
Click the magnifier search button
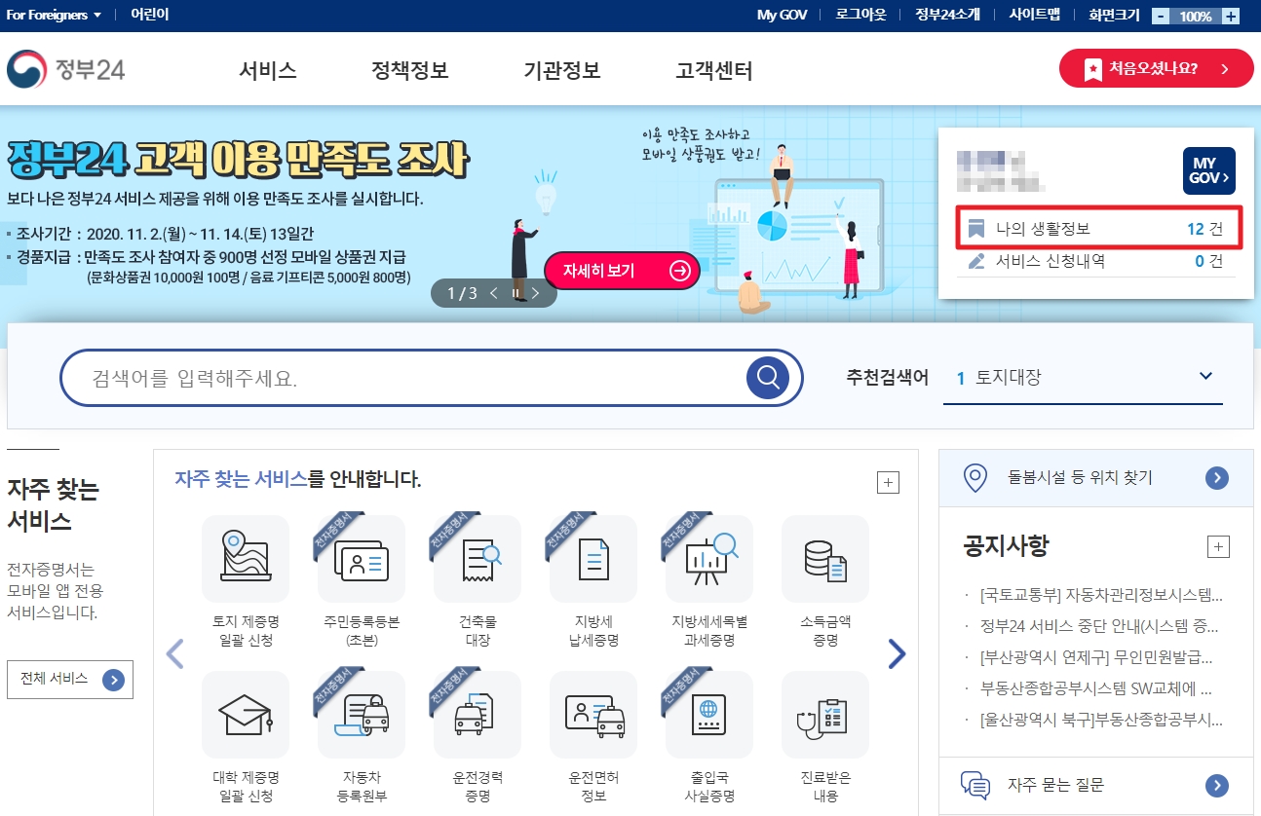[x=768, y=378]
